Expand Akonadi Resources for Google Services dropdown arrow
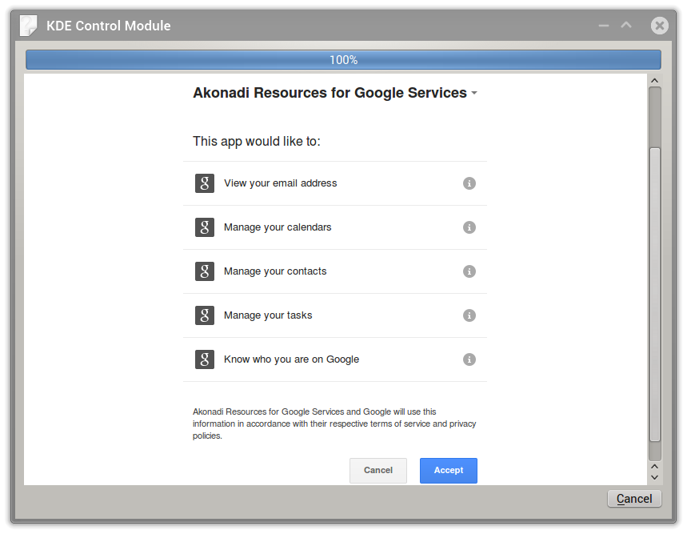 pos(474,93)
